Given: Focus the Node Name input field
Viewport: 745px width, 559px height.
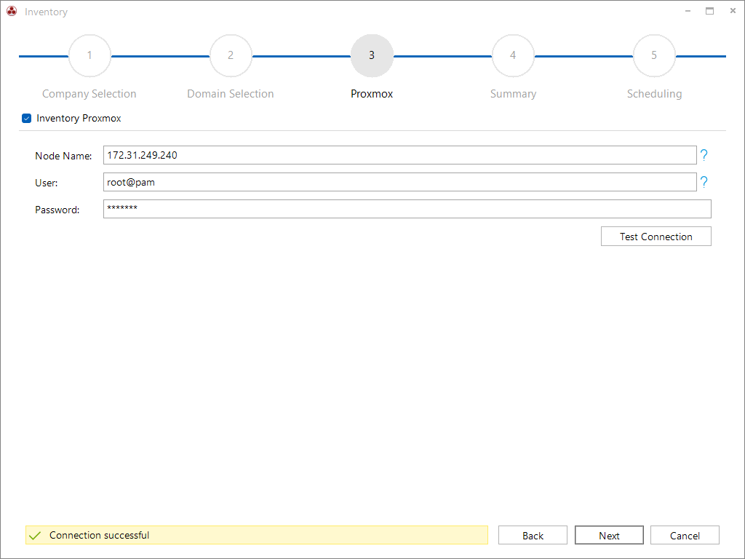Looking at the screenshot, I should (x=399, y=155).
